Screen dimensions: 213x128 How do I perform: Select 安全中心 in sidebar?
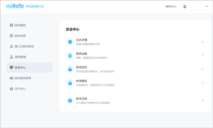(x=29, y=68)
